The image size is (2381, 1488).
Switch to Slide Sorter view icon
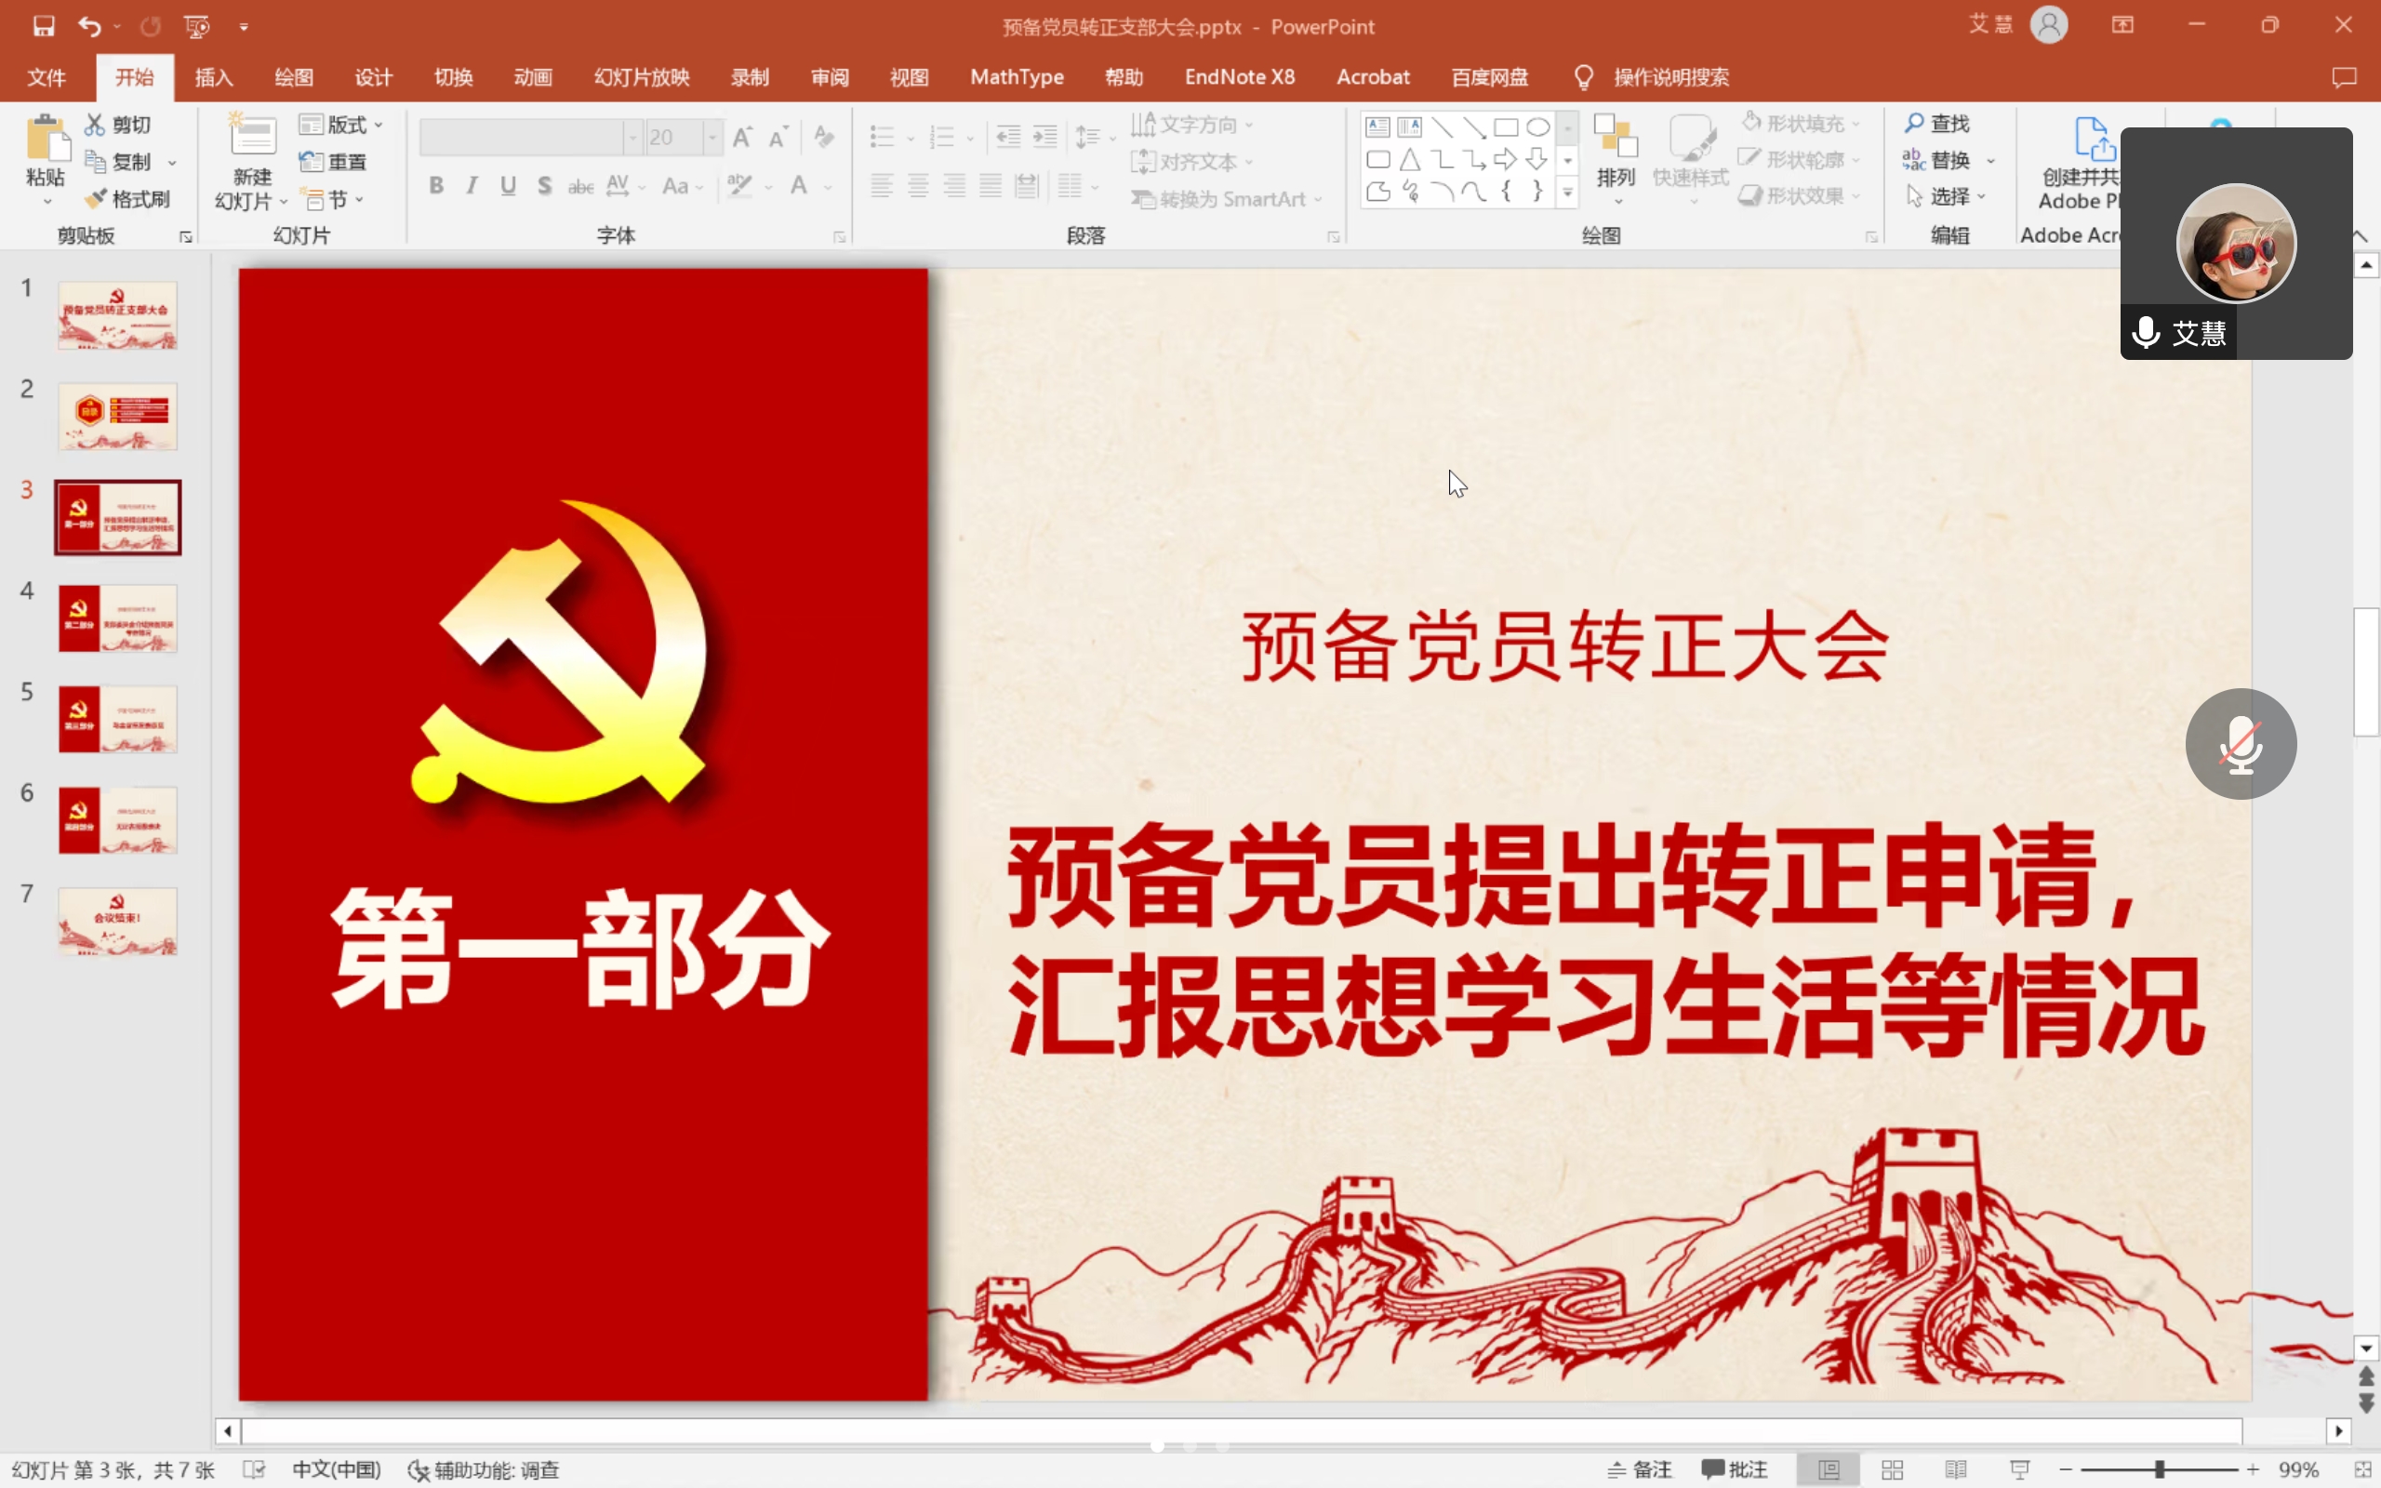pyautogui.click(x=1891, y=1469)
